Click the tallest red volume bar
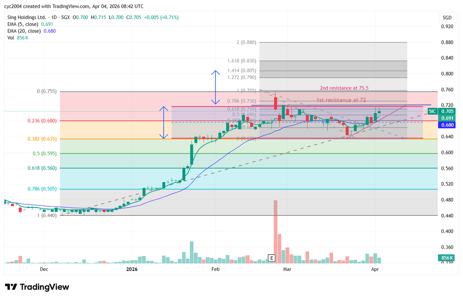This screenshot has width=463, height=299. tap(275, 232)
